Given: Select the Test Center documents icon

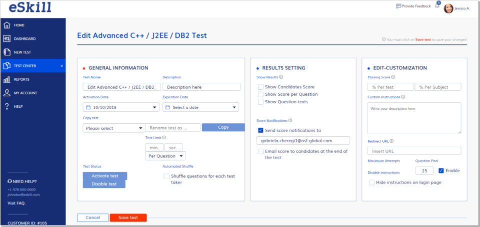Looking at the screenshot, I should pyautogui.click(x=7, y=66).
